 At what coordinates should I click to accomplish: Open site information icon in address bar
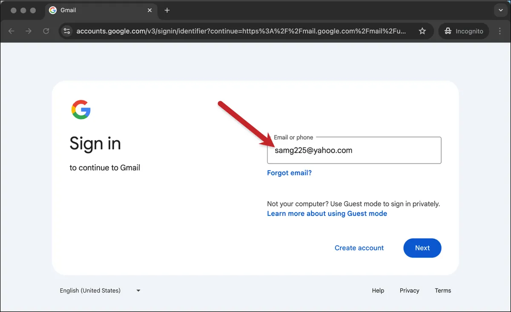[67, 31]
